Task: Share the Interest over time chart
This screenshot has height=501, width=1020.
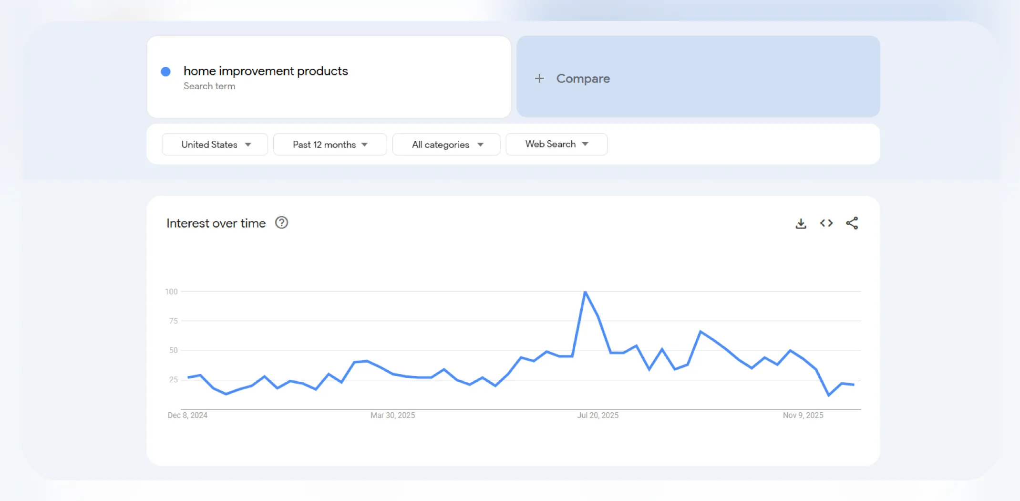Action: [852, 222]
